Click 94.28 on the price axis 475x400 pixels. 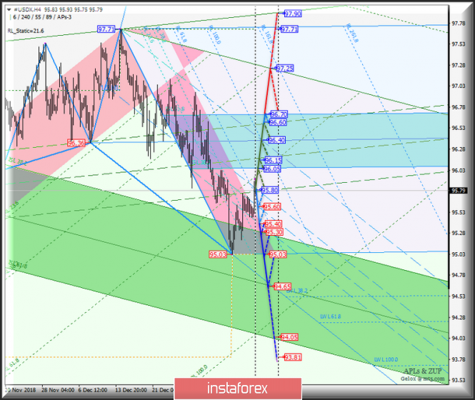[459, 318]
